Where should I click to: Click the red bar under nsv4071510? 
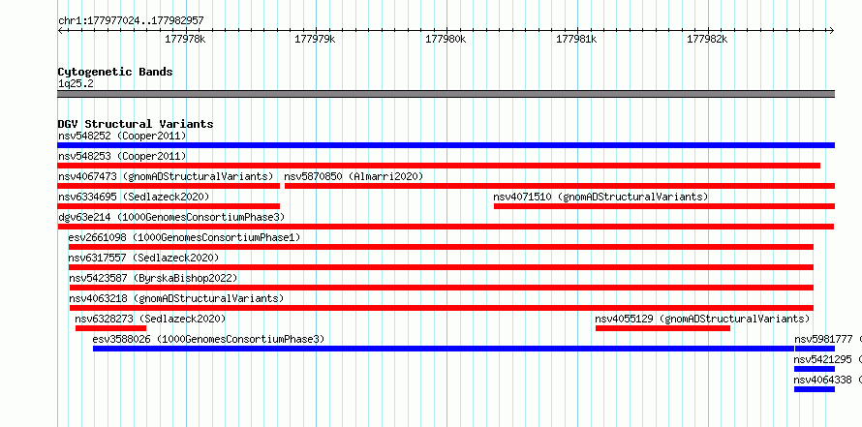(x=664, y=206)
